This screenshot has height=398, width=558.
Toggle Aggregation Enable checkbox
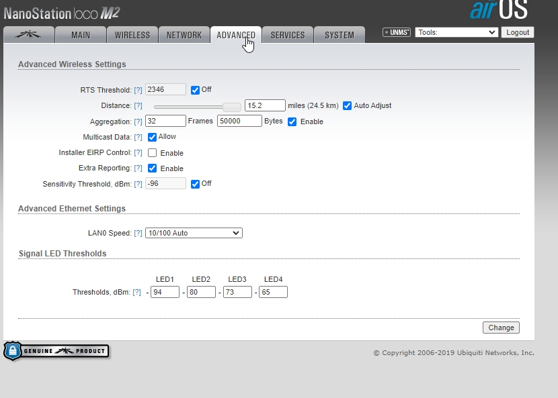pyautogui.click(x=292, y=121)
